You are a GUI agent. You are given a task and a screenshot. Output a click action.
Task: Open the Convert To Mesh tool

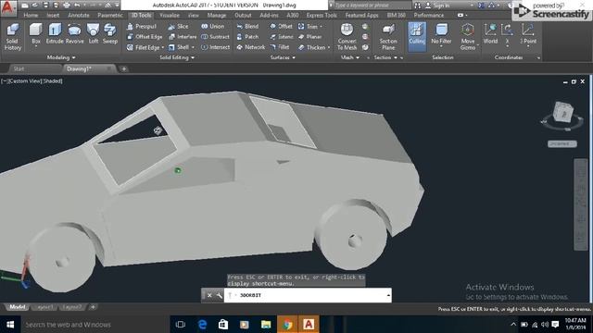(347, 37)
